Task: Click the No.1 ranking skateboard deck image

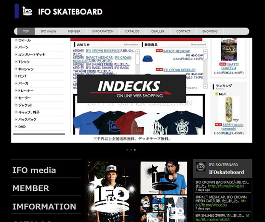Action: [229, 110]
